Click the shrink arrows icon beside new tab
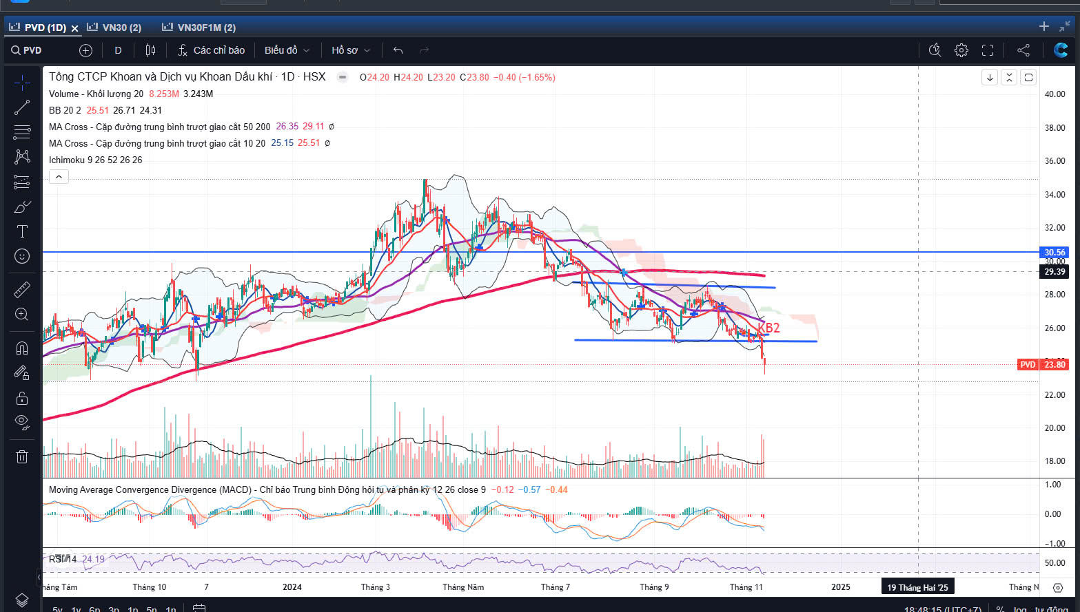The width and height of the screenshot is (1080, 612). [1066, 26]
